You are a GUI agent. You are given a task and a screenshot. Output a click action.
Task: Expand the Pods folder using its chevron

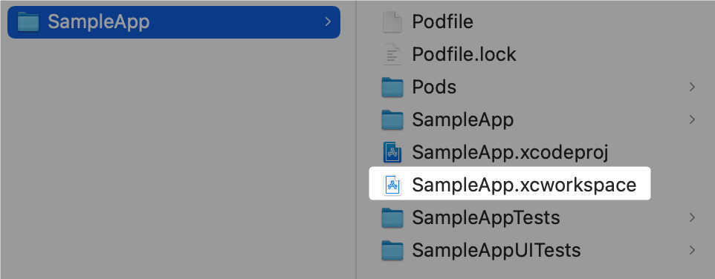click(692, 87)
